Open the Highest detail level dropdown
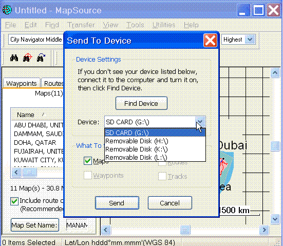Viewport: 283px width, 246px height. click(250, 40)
